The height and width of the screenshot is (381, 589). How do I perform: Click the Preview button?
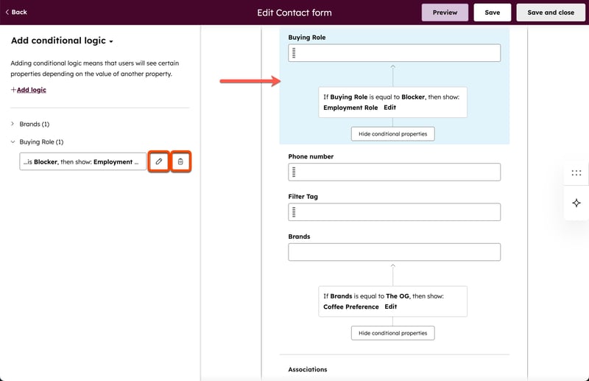445,13
